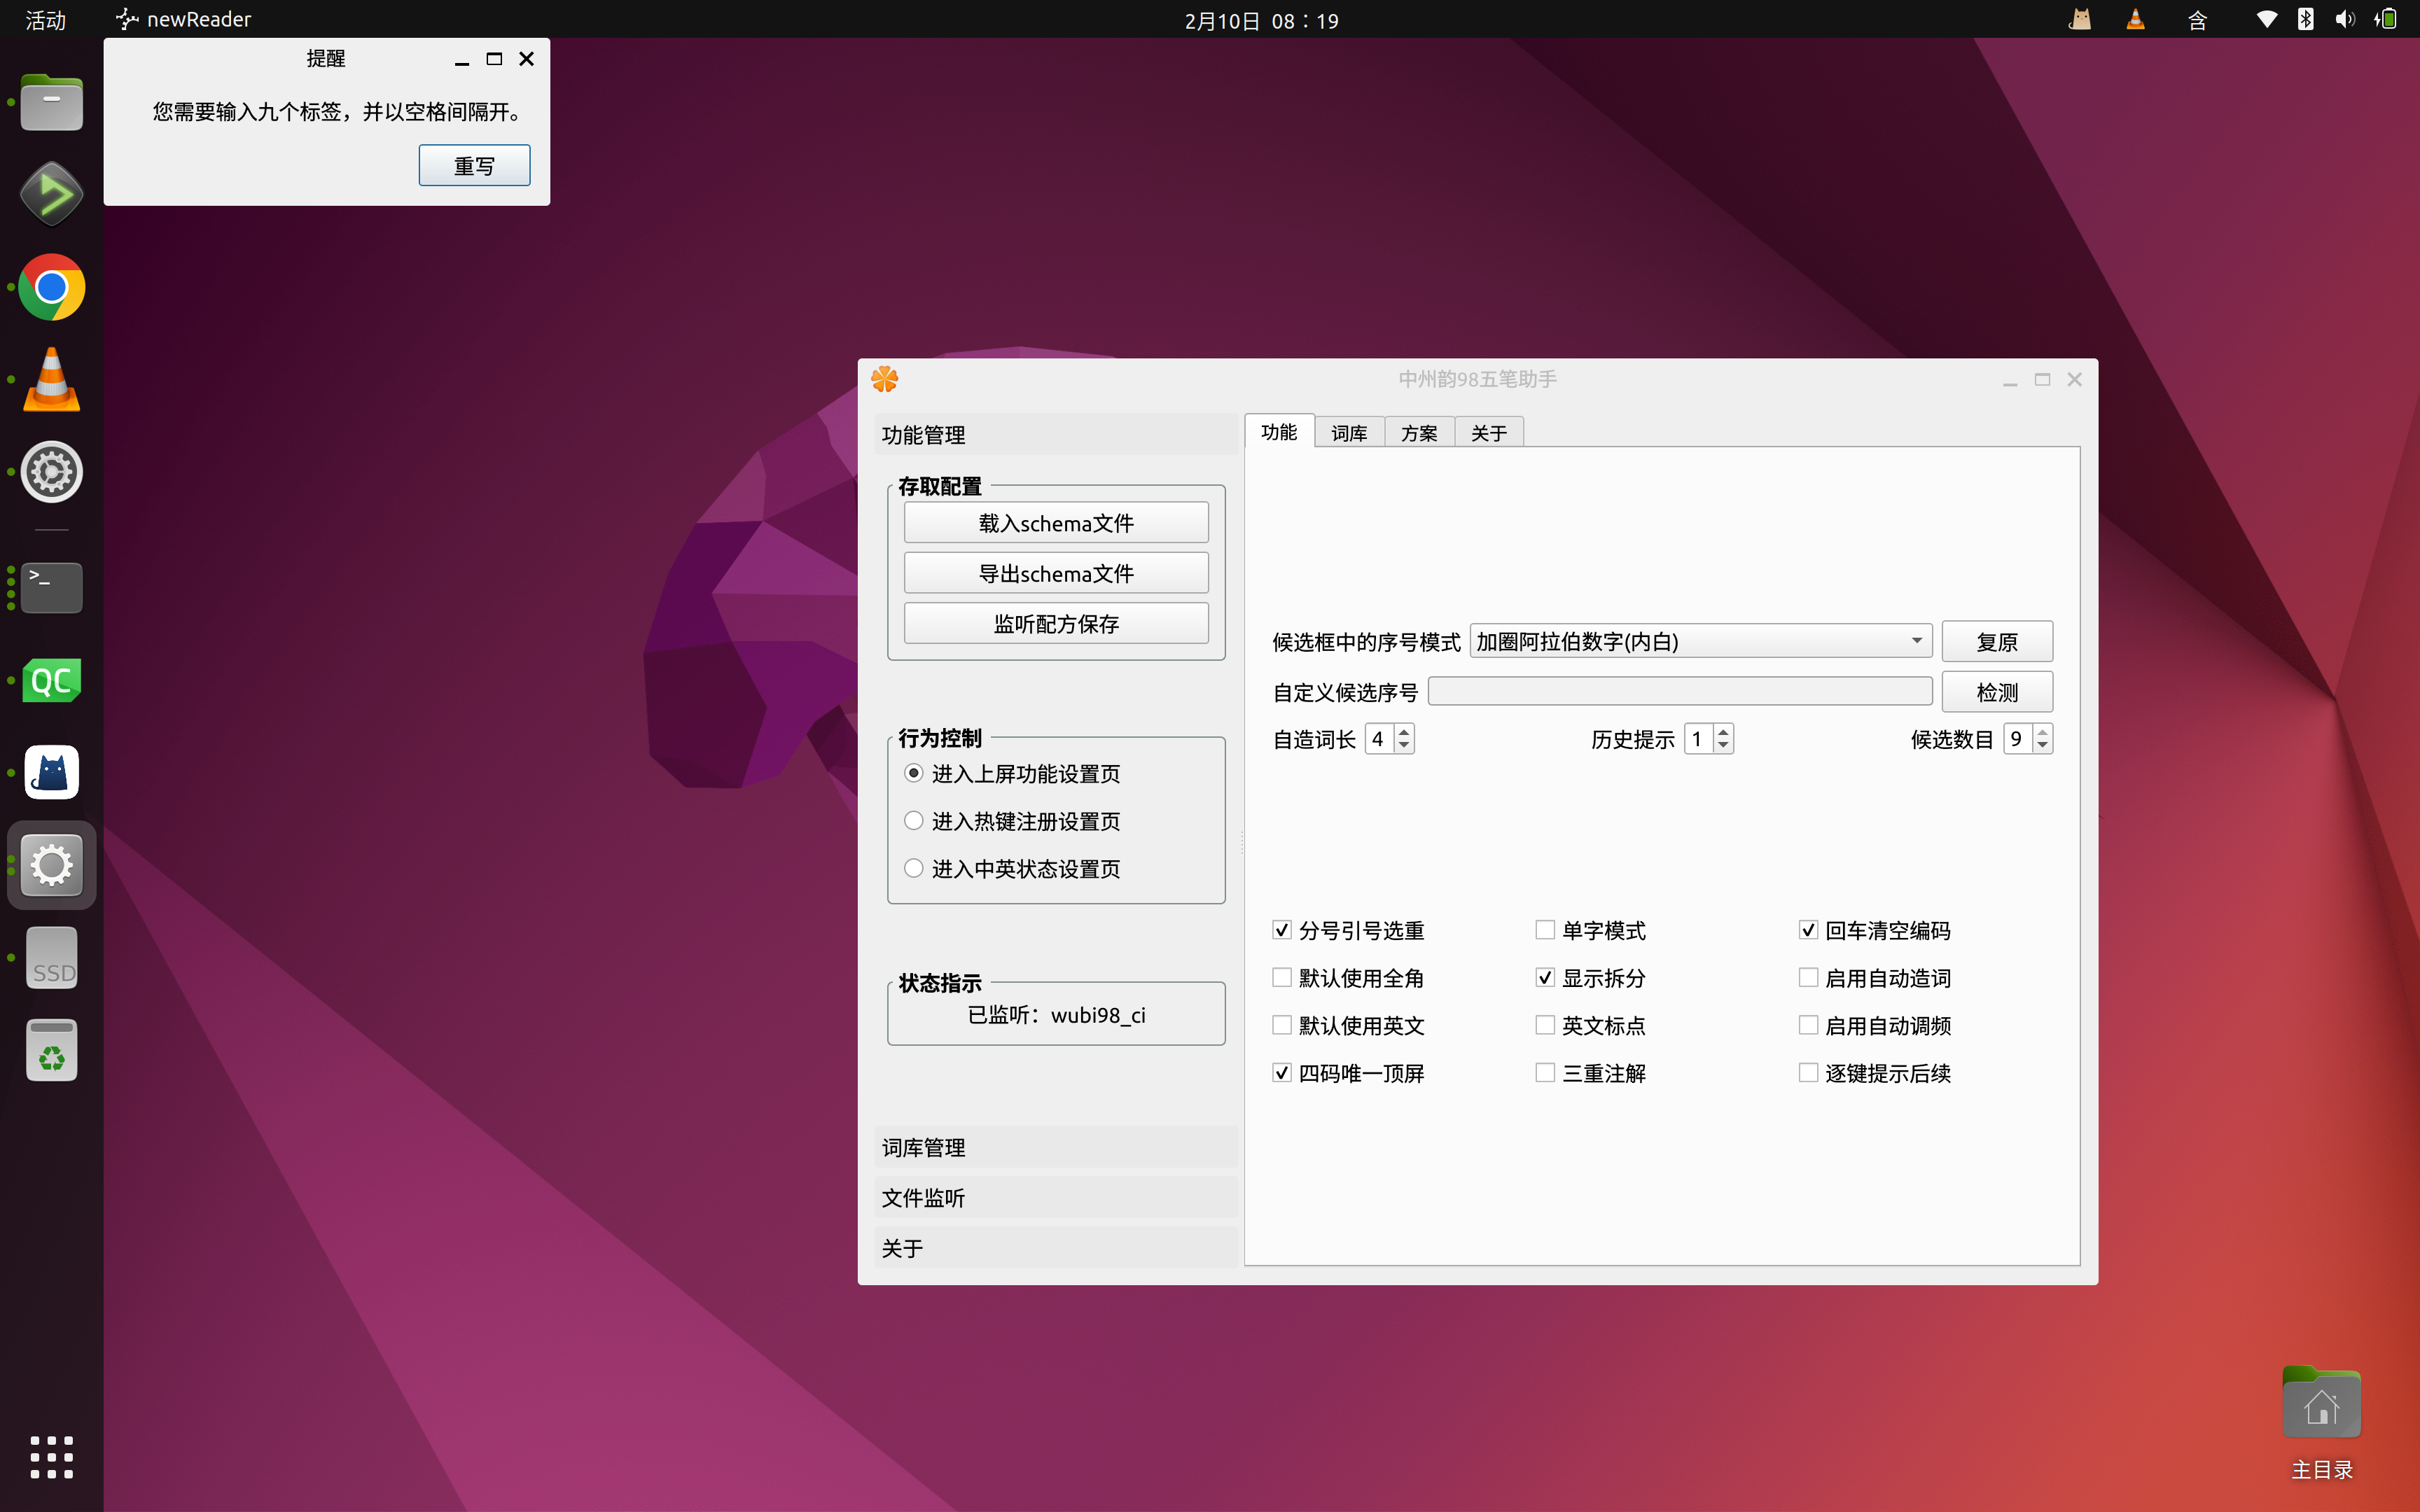The width and height of the screenshot is (2420, 1512).
Task: Open the green QC Qt Creator icon
Action: point(51,680)
